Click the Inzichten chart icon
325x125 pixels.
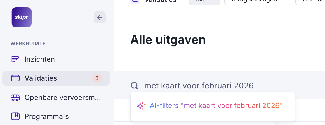point(15,59)
